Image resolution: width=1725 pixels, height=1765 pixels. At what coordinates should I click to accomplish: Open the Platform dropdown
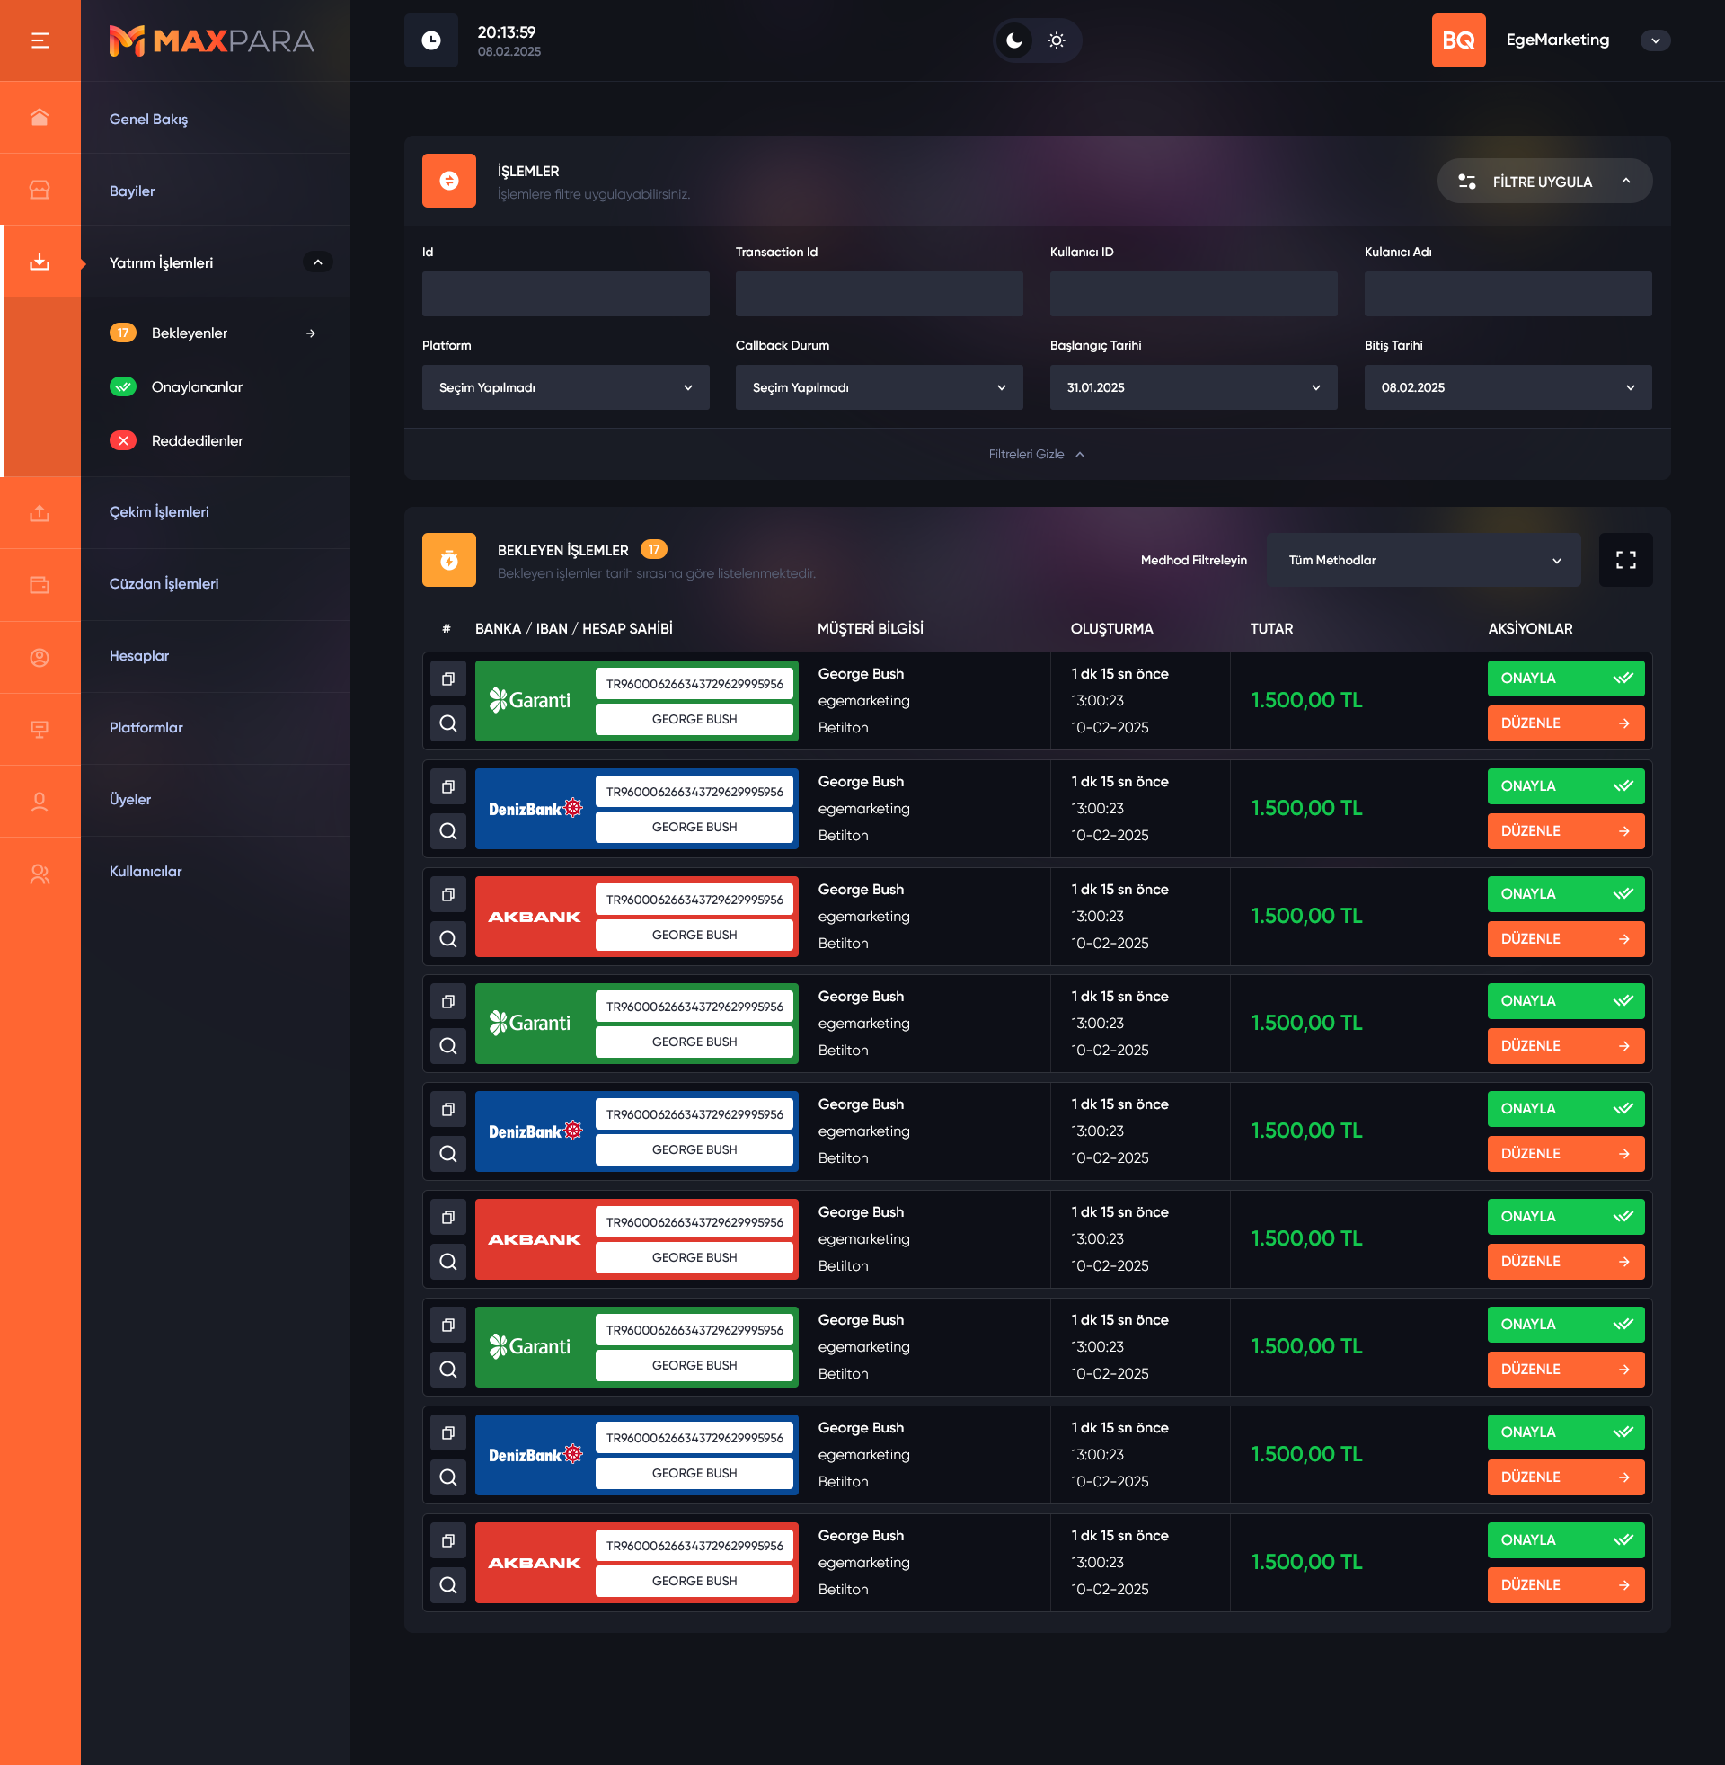click(x=565, y=387)
